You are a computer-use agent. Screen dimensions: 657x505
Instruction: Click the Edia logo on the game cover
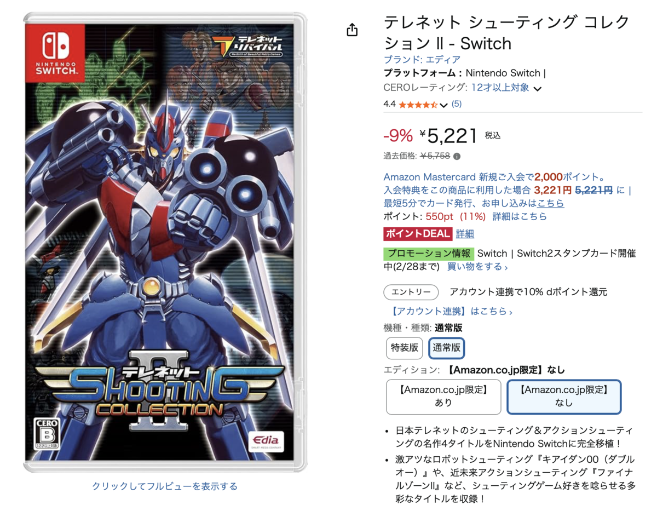[266, 440]
